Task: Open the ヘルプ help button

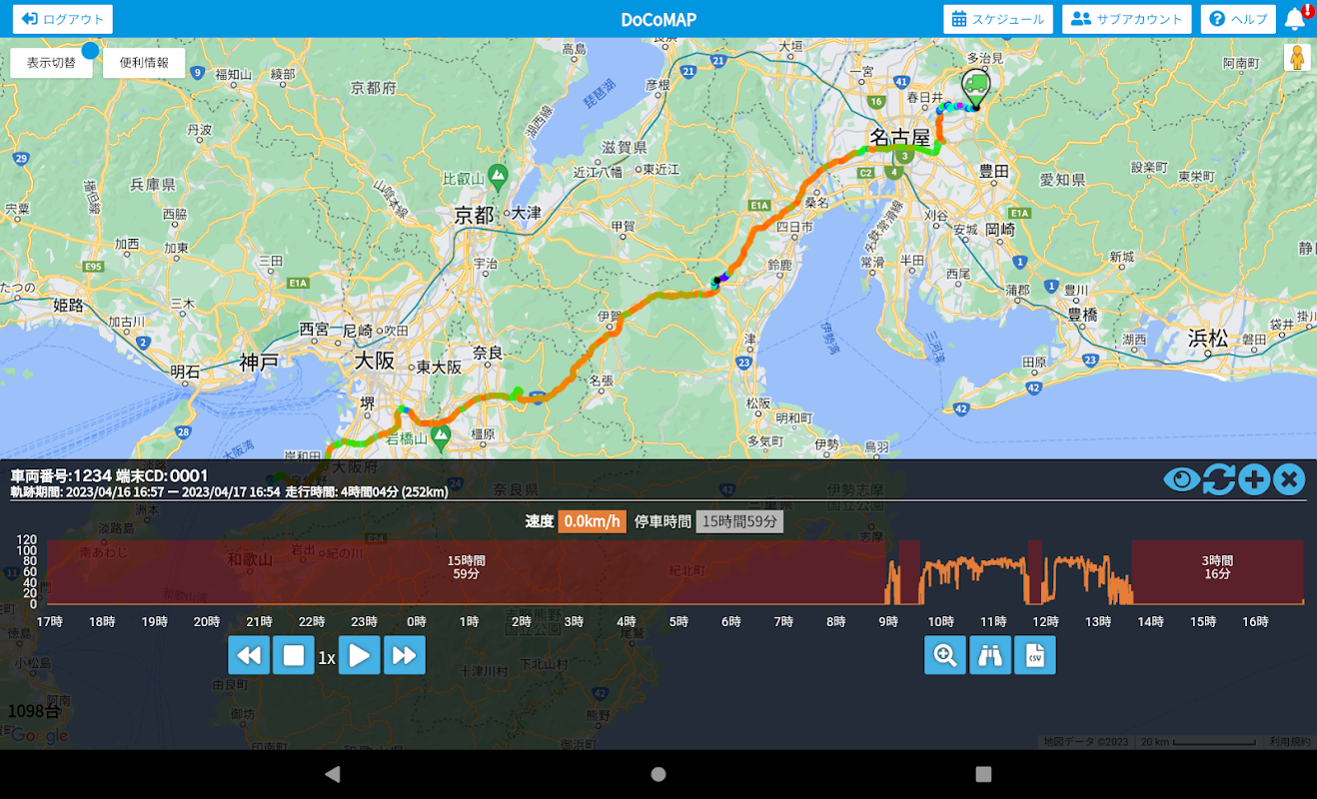Action: [x=1238, y=19]
